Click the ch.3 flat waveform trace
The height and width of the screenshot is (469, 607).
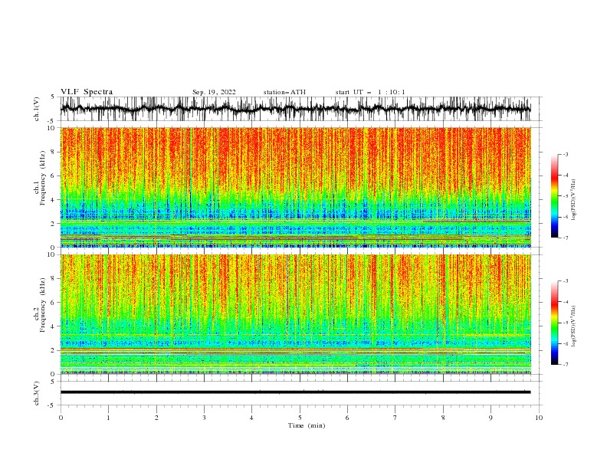(295, 392)
